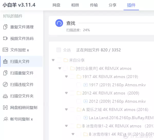Open 扫描重复文件 plugin
This screenshot has width=154, height=140.
21,73
